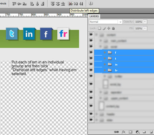Open the Fill slider arrow
154x135 pixels.
145,28
